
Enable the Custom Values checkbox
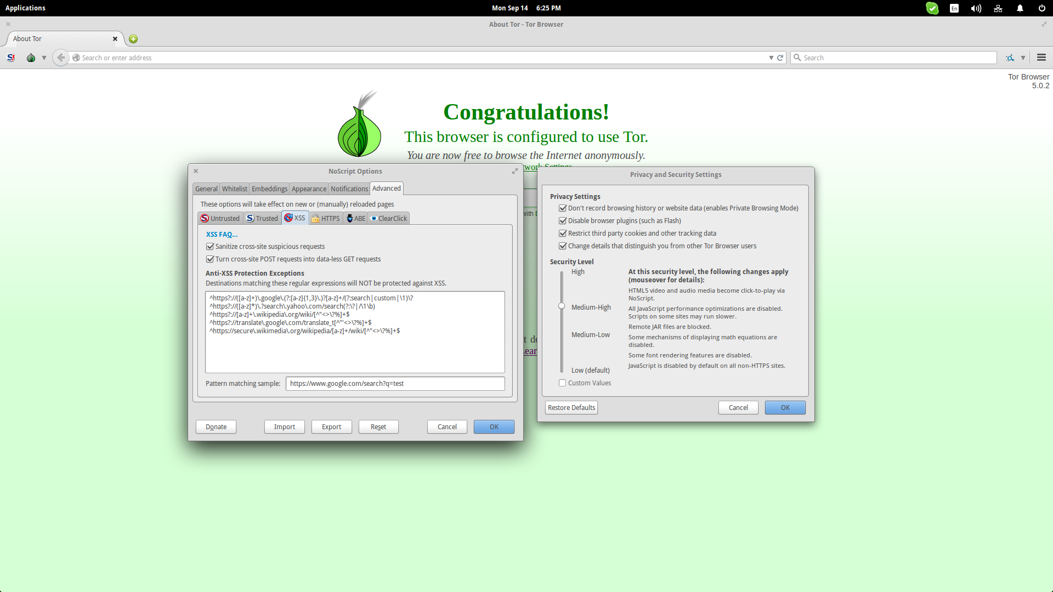pyautogui.click(x=562, y=383)
